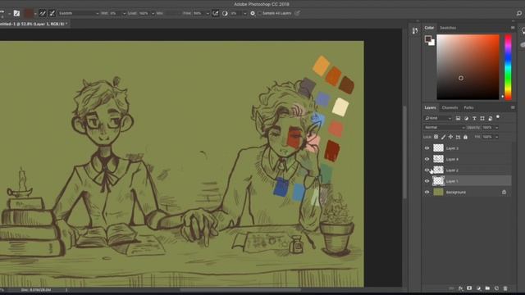Lock transparent pixels of layer
525x295 pixels.
tap(436, 137)
